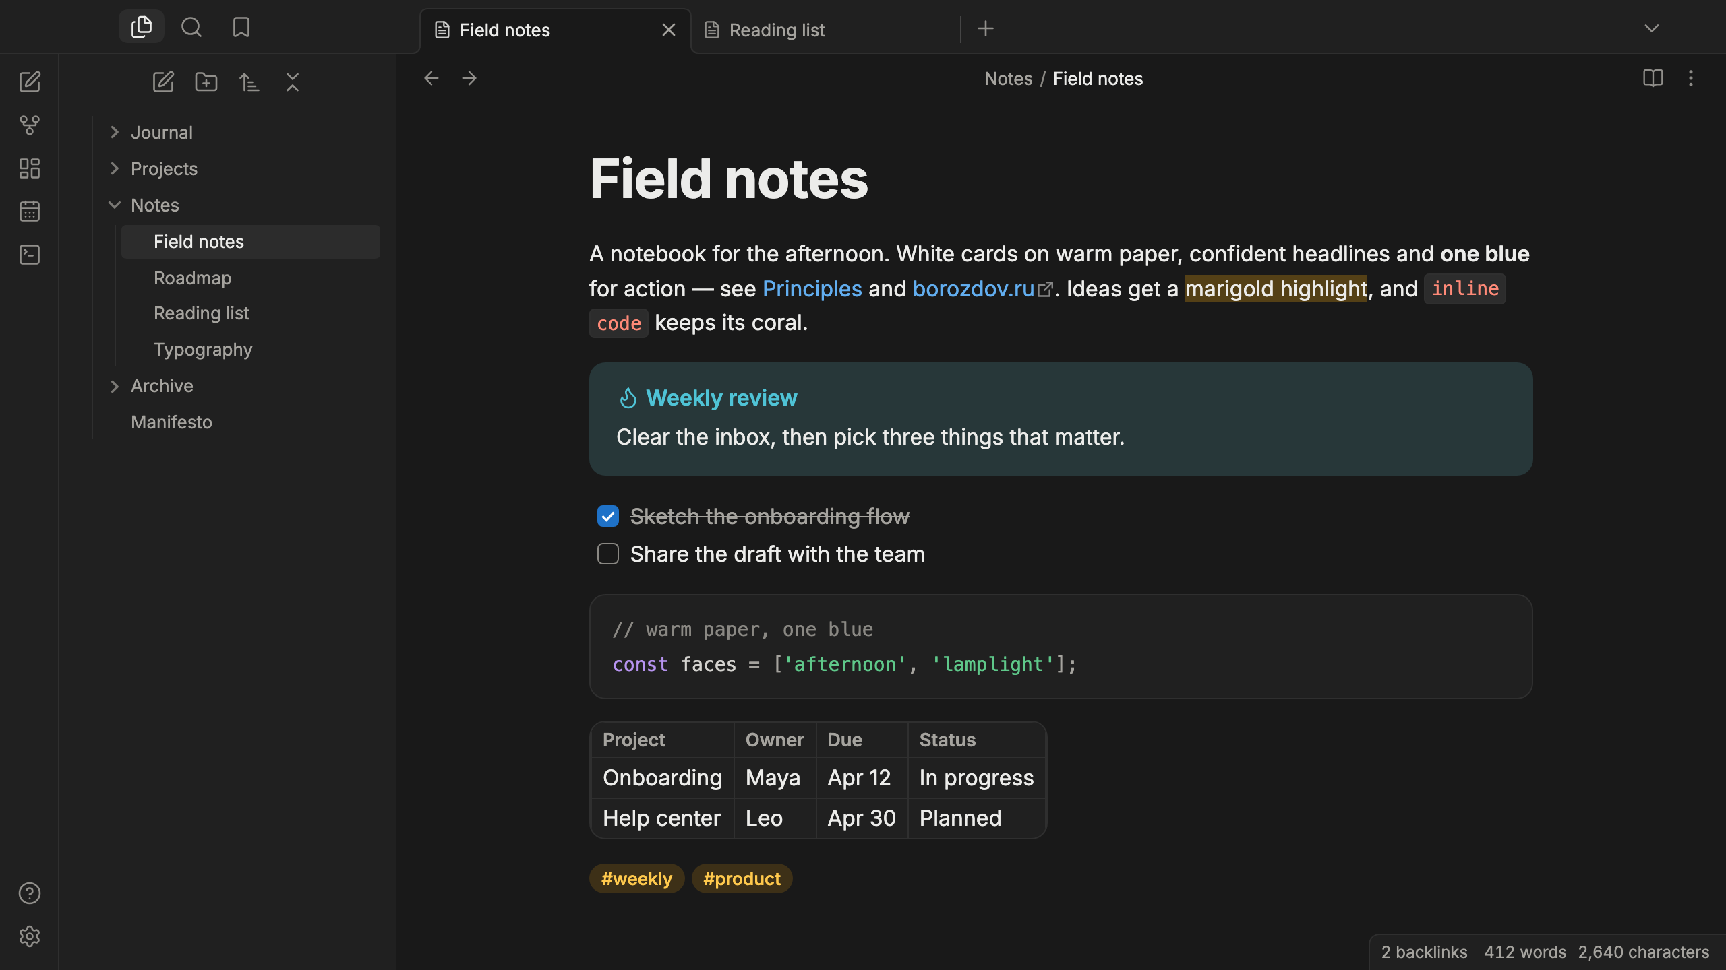Image resolution: width=1726 pixels, height=970 pixels.
Task: Click the Owner column header
Action: click(x=775, y=740)
